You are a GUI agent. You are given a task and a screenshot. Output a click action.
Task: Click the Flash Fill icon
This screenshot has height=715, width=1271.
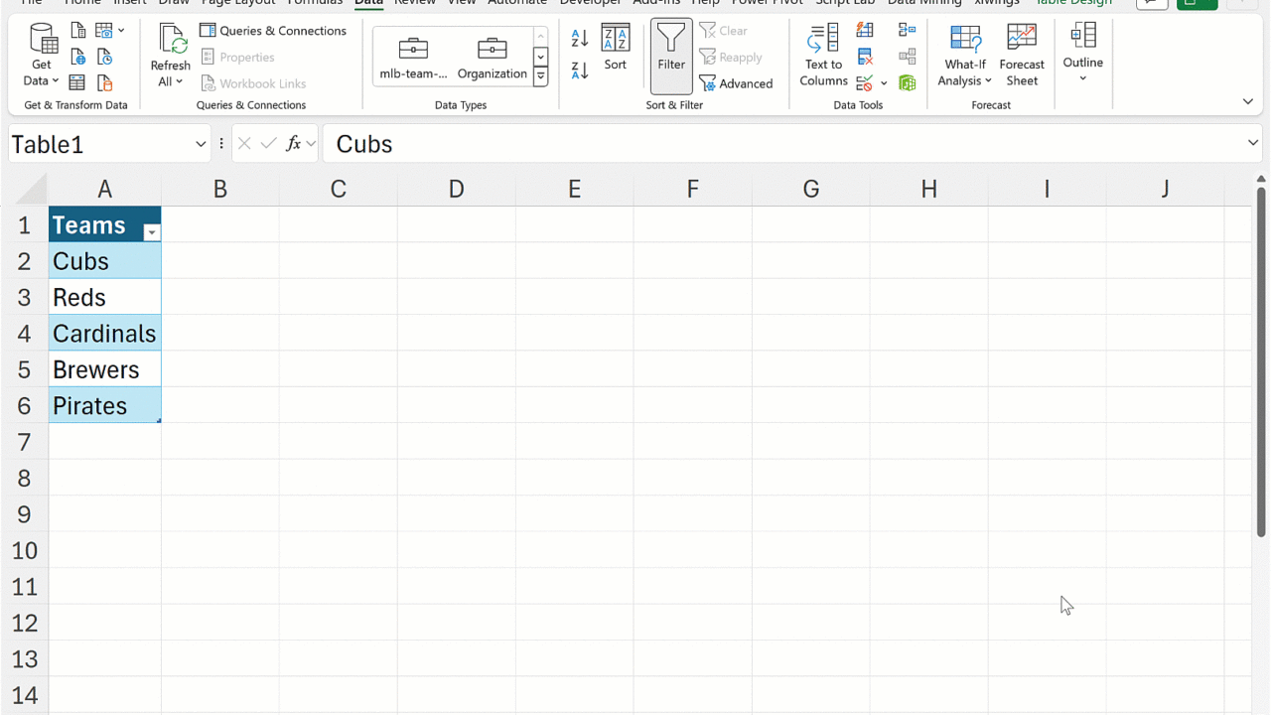tap(865, 31)
